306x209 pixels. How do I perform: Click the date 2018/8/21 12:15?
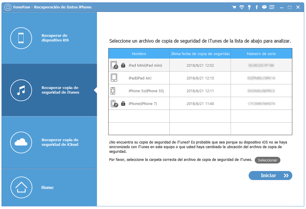[200, 78]
